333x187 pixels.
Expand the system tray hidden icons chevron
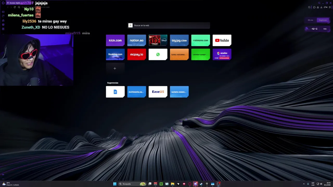pos(304,184)
